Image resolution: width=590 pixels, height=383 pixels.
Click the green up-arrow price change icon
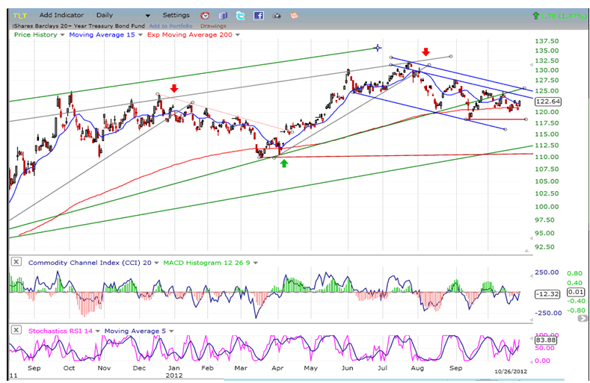click(x=535, y=15)
